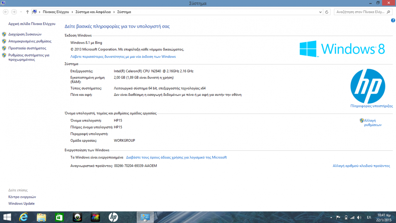Screen dimensions: 396x223
Task: Expand chevron after Πίνακας Ελέγχου breadcrumb
Action: pyautogui.click(x=72, y=12)
